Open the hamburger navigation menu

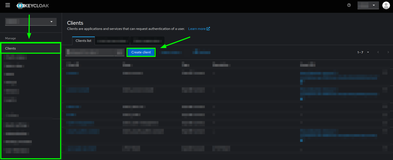click(x=7, y=5)
